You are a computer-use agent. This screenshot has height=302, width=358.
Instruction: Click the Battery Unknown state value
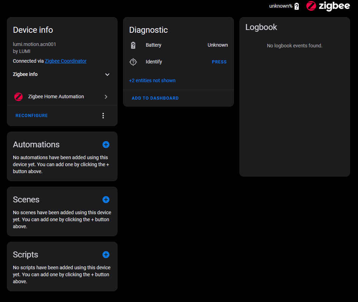point(218,45)
